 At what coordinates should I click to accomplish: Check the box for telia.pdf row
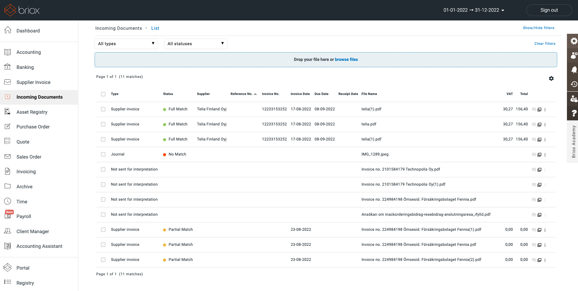pyautogui.click(x=103, y=124)
